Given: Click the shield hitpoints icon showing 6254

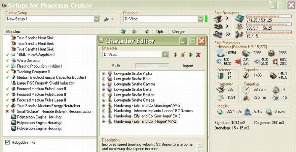Looking at the screenshot, I should pos(221,53).
